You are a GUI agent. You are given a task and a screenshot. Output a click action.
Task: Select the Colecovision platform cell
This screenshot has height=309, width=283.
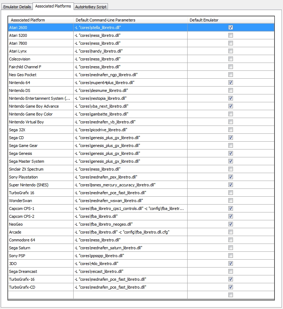tap(41, 59)
